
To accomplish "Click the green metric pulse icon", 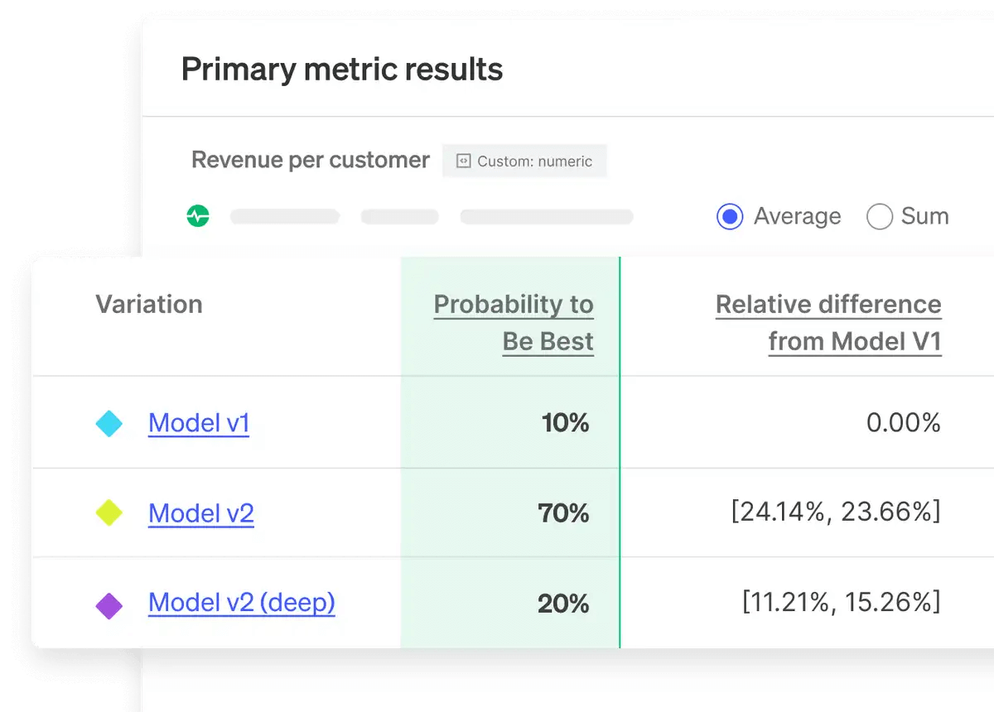I will click(199, 216).
